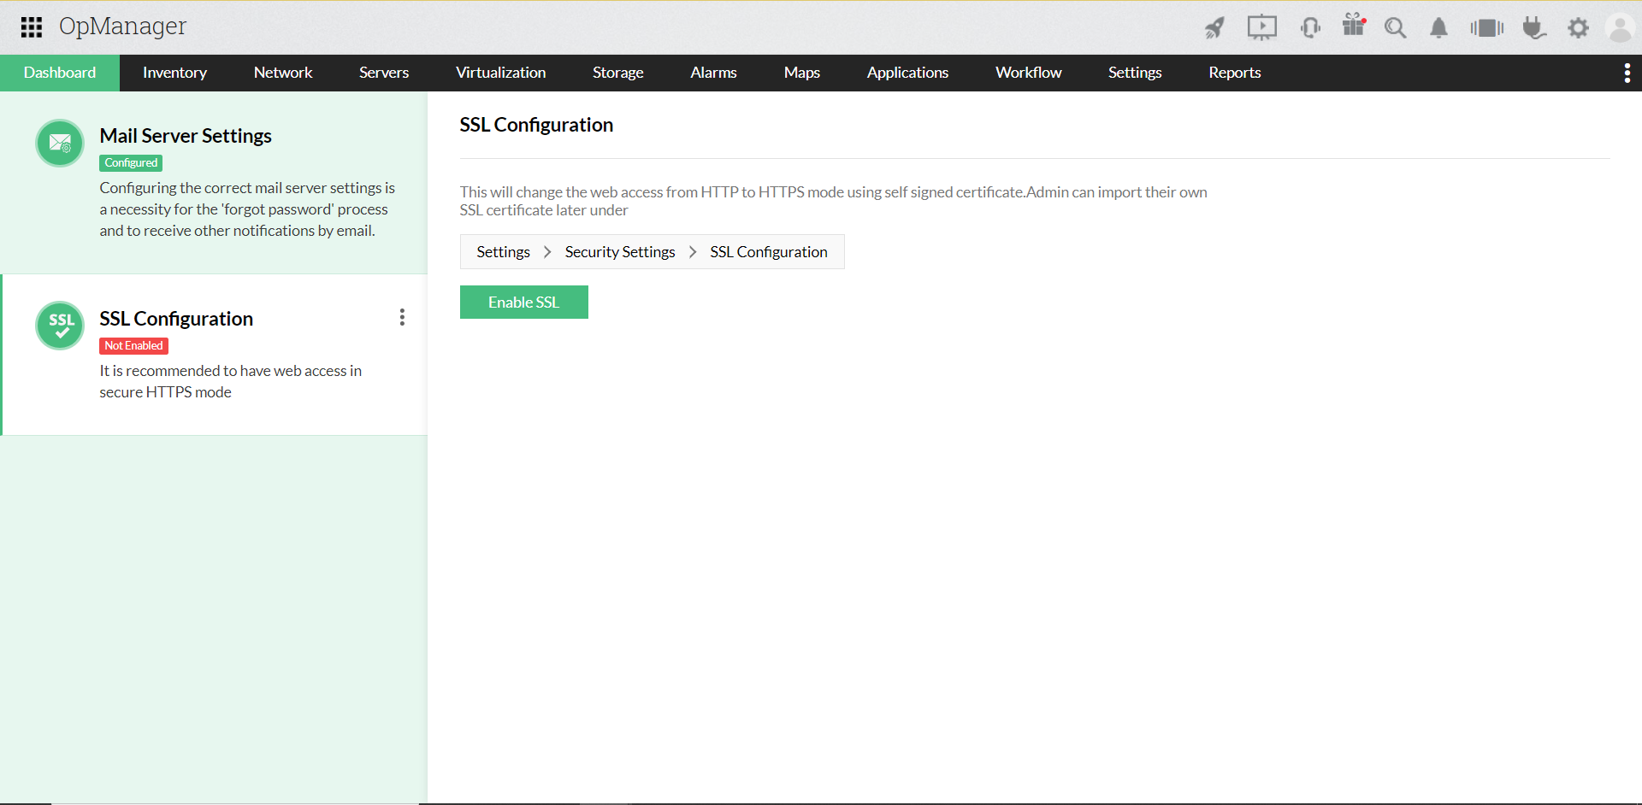Select the Mail Server Settings card
1642x805 pixels.
click(x=214, y=182)
